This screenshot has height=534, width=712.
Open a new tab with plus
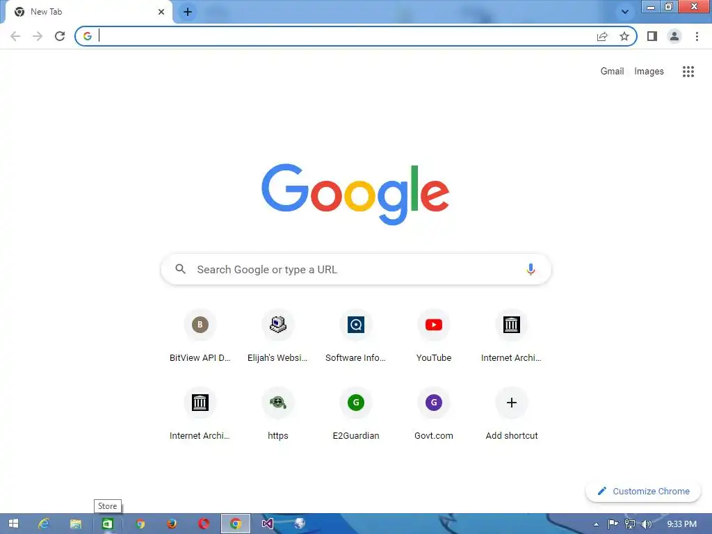point(188,12)
